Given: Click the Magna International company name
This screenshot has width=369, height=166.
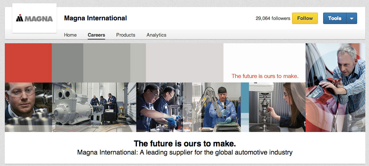Looking at the screenshot, I should pos(95,18).
